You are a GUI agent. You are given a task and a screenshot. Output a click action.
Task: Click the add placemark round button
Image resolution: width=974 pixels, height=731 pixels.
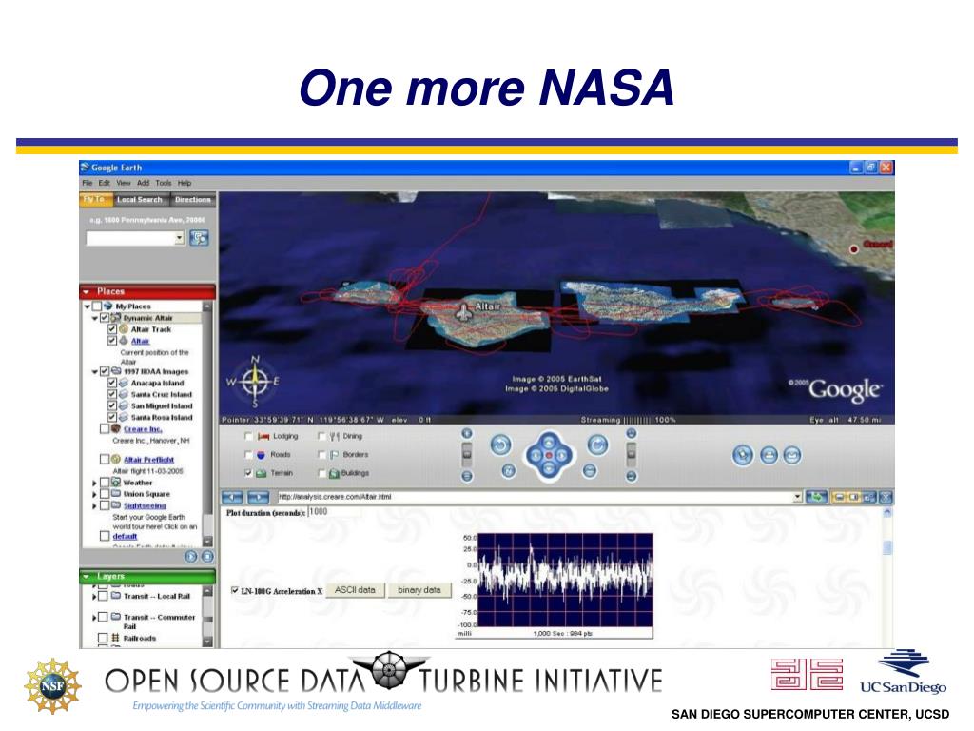coord(742,455)
